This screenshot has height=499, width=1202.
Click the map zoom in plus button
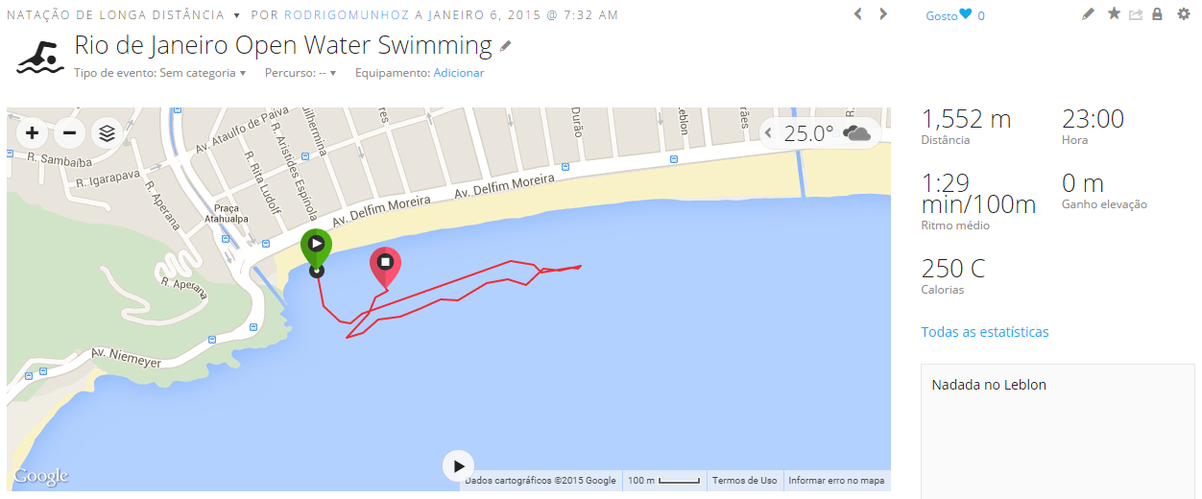pos(32,133)
